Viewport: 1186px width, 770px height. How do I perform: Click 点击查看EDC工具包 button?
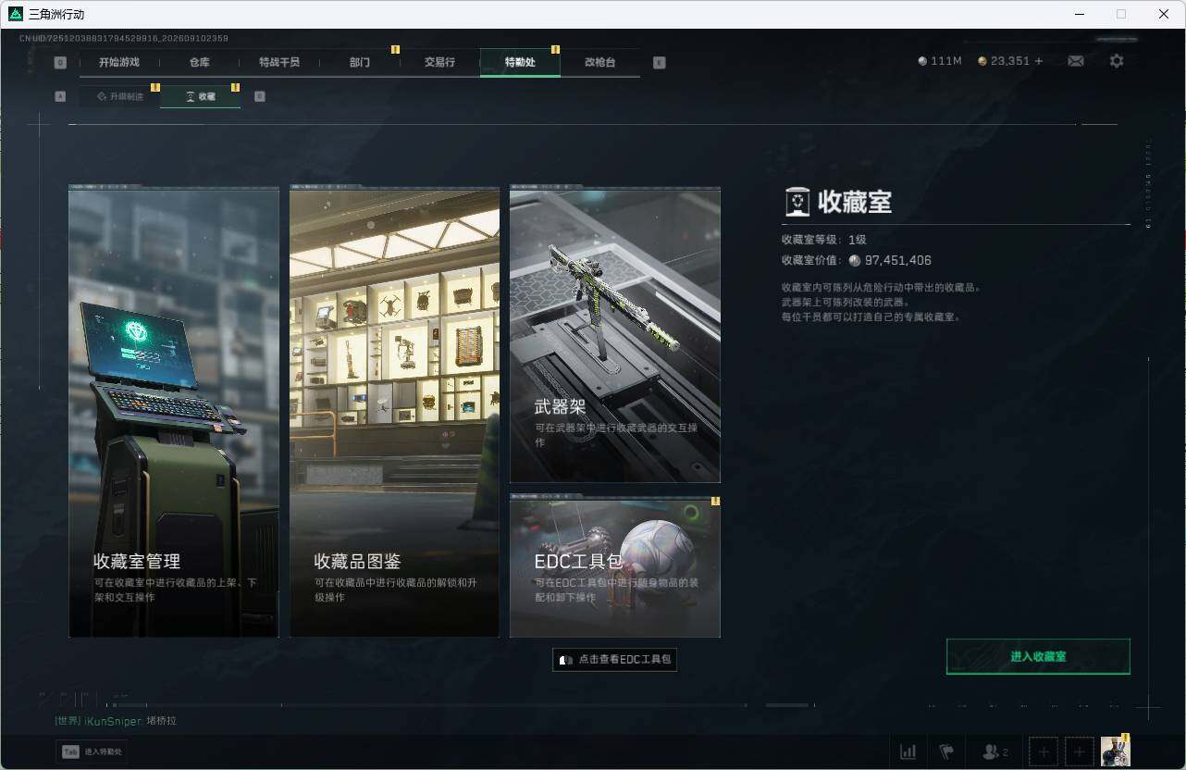(615, 660)
